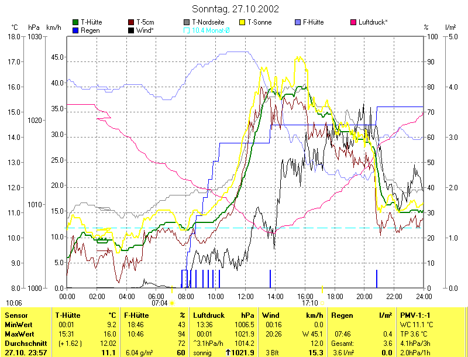
Task: Click the PMV-1:-1 header cell
Action: [415, 315]
